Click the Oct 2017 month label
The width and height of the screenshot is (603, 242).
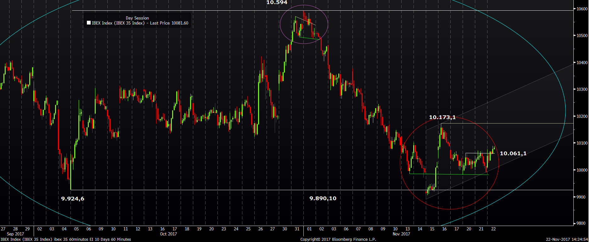[x=168, y=234]
